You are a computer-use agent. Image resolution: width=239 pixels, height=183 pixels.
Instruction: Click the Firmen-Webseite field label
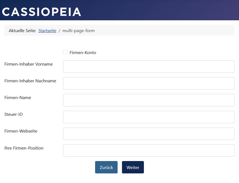21,131
